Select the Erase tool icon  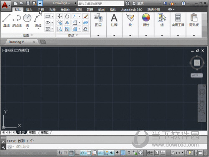pos(85,16)
